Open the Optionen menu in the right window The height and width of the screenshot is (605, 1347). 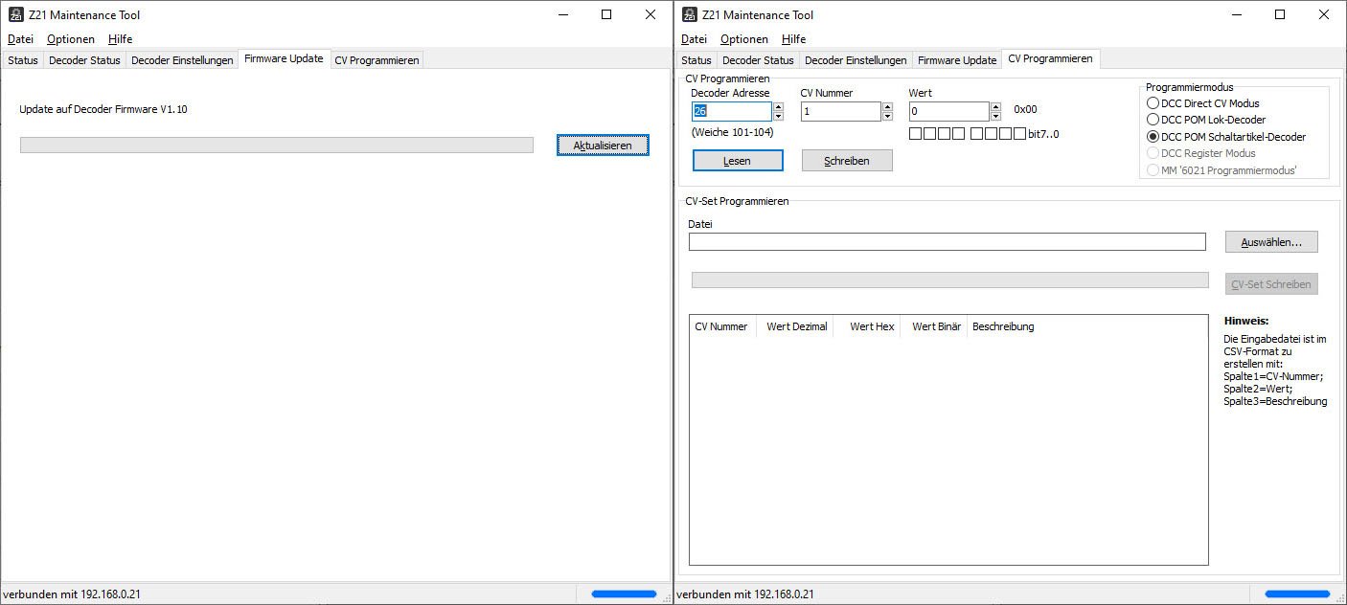tap(744, 39)
